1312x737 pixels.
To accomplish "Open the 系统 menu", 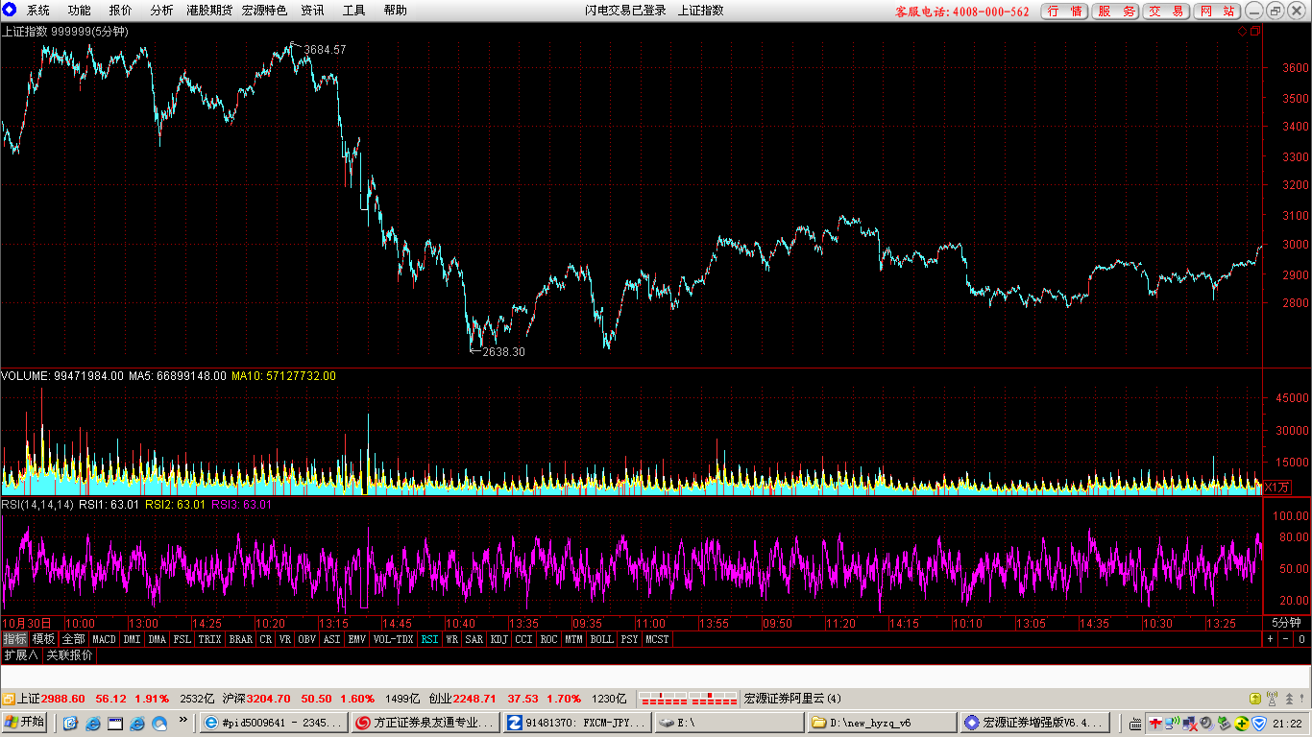I will coord(38,11).
